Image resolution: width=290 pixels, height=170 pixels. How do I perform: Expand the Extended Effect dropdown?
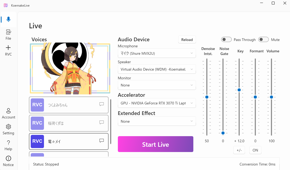(x=157, y=121)
